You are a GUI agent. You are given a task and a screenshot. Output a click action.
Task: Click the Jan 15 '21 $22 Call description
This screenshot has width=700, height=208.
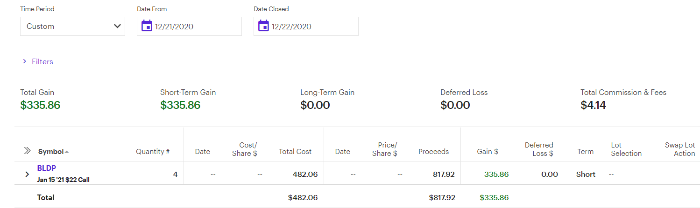[63, 180]
